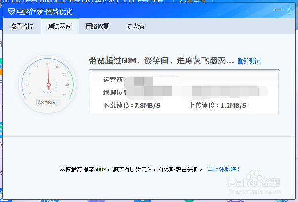The width and height of the screenshot is (298, 202).
Task: Click the 重新测试 link
Action: click(249, 61)
